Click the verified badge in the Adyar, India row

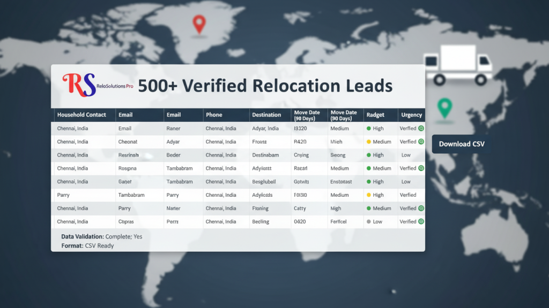[421, 129]
